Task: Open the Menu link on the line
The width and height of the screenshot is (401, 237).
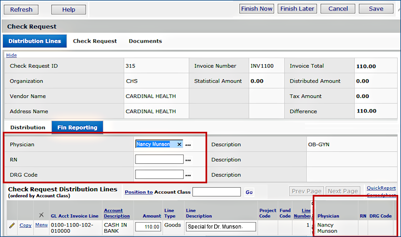Action: (42, 225)
